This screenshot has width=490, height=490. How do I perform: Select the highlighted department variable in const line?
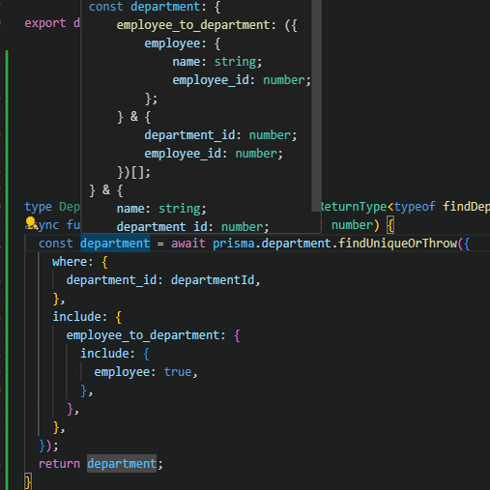tap(115, 244)
